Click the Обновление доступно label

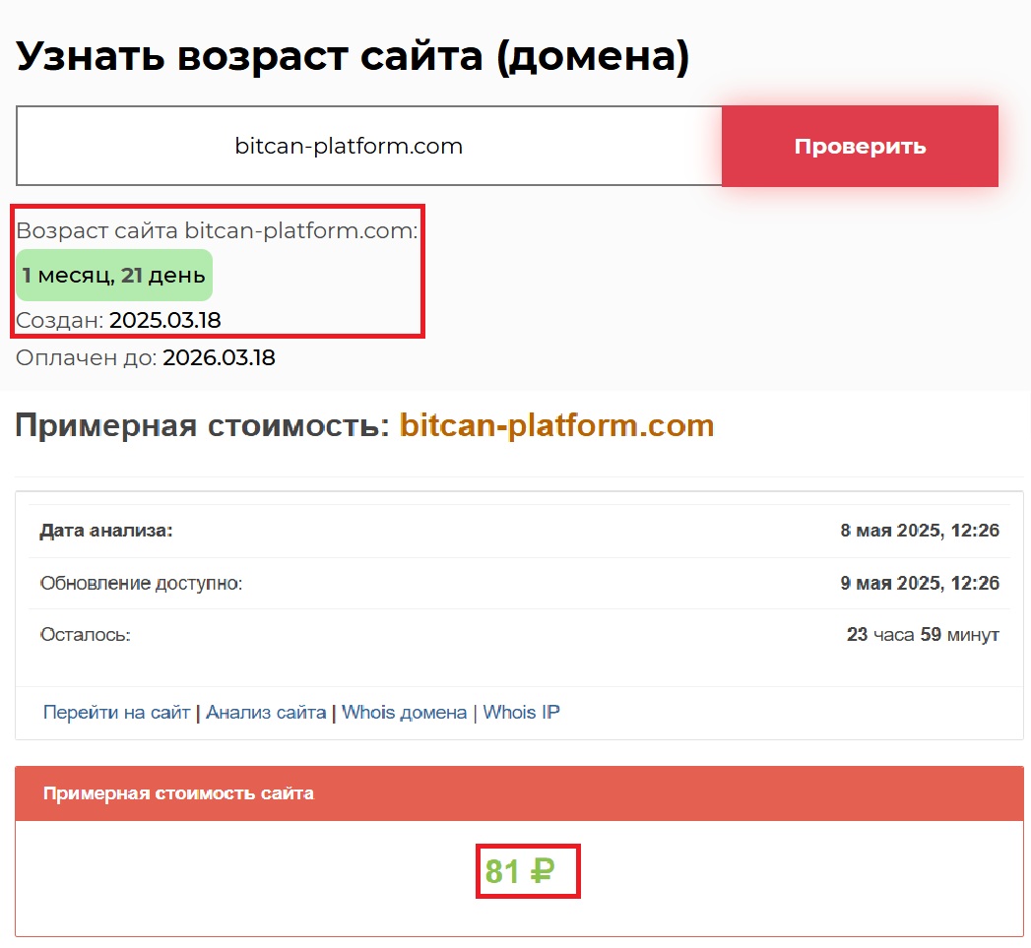click(141, 583)
